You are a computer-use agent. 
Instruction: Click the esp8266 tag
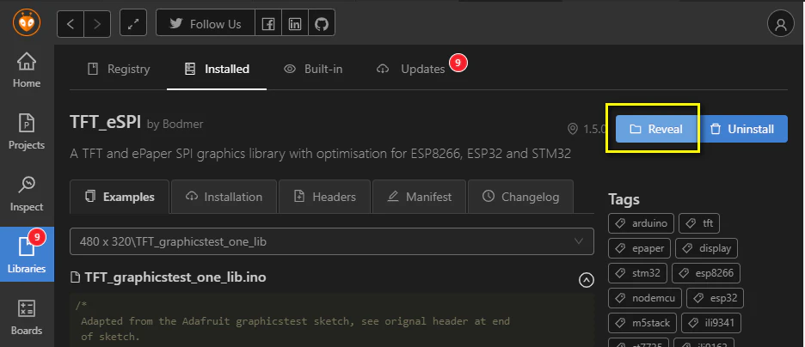(x=706, y=272)
